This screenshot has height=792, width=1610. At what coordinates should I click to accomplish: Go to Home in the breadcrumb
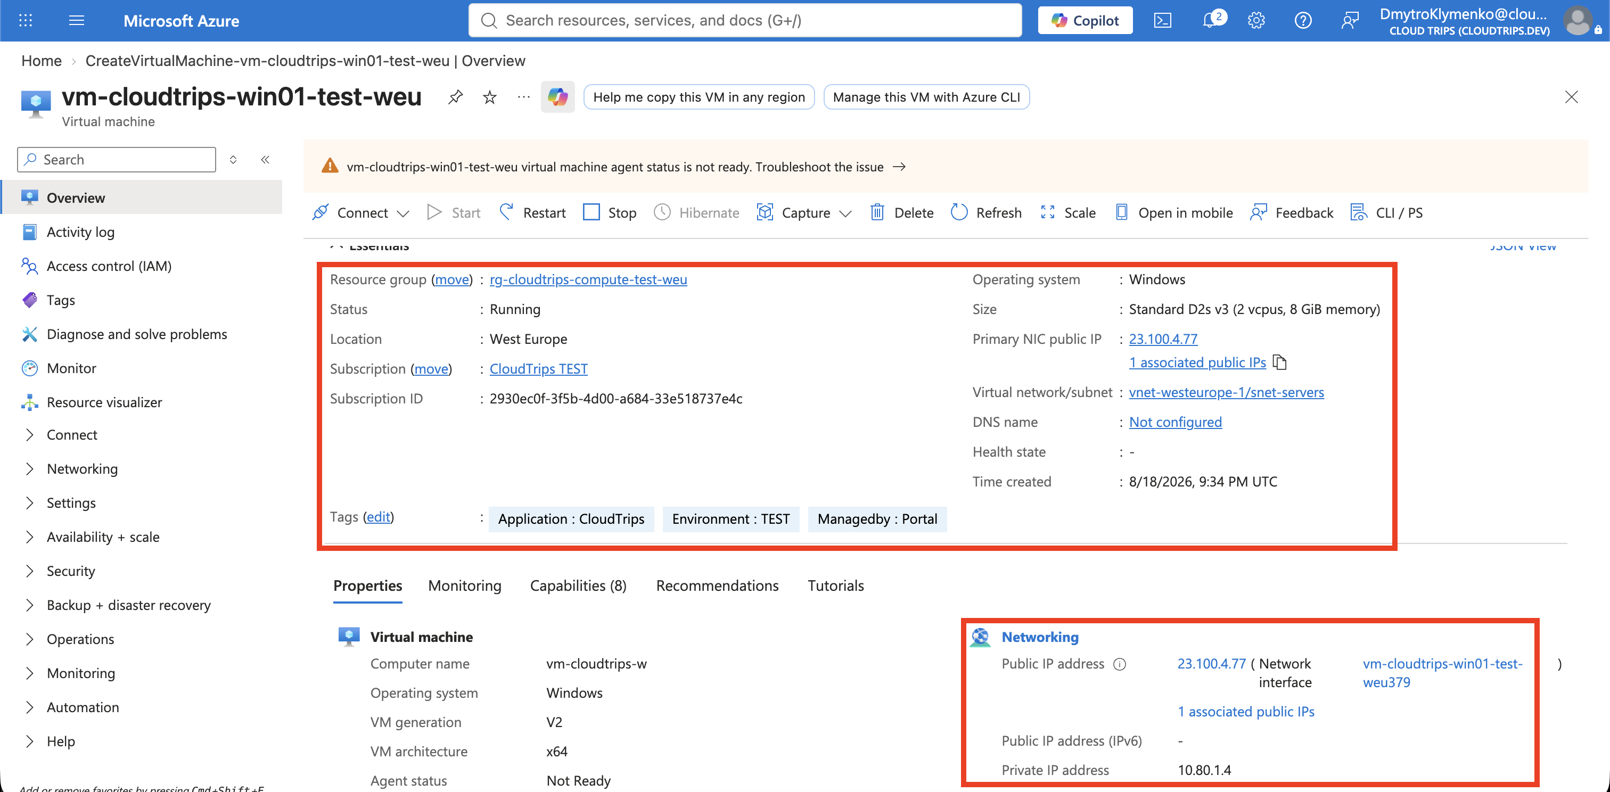pos(41,61)
